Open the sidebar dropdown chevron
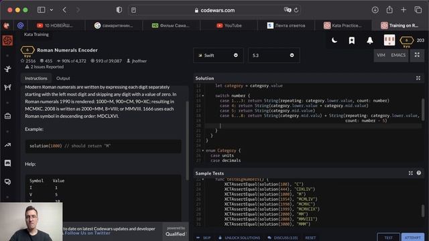This screenshot has width=429, height=241. pyautogui.click(x=52, y=10)
